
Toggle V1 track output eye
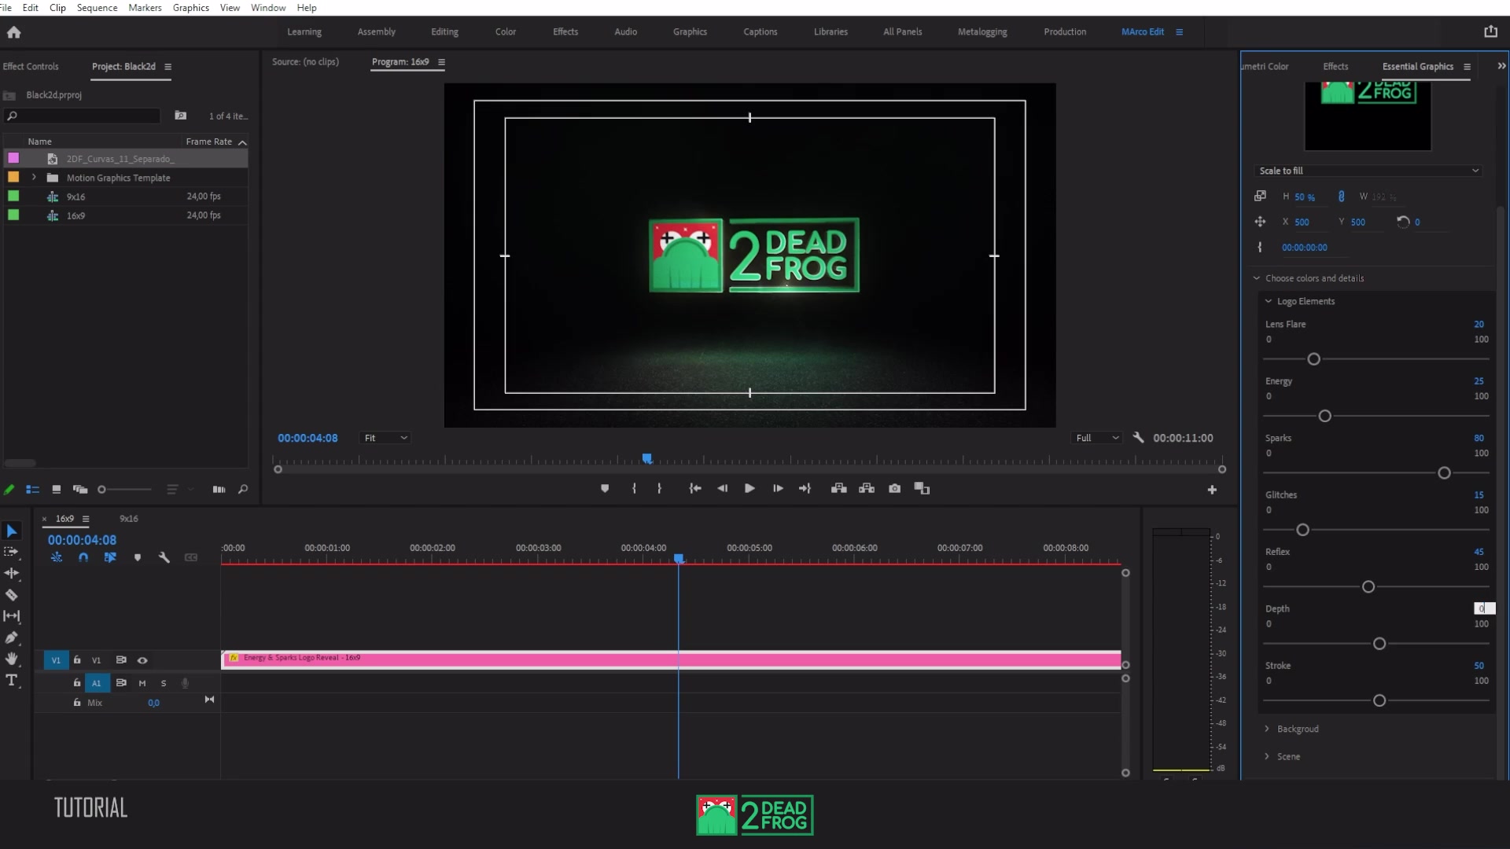142,660
